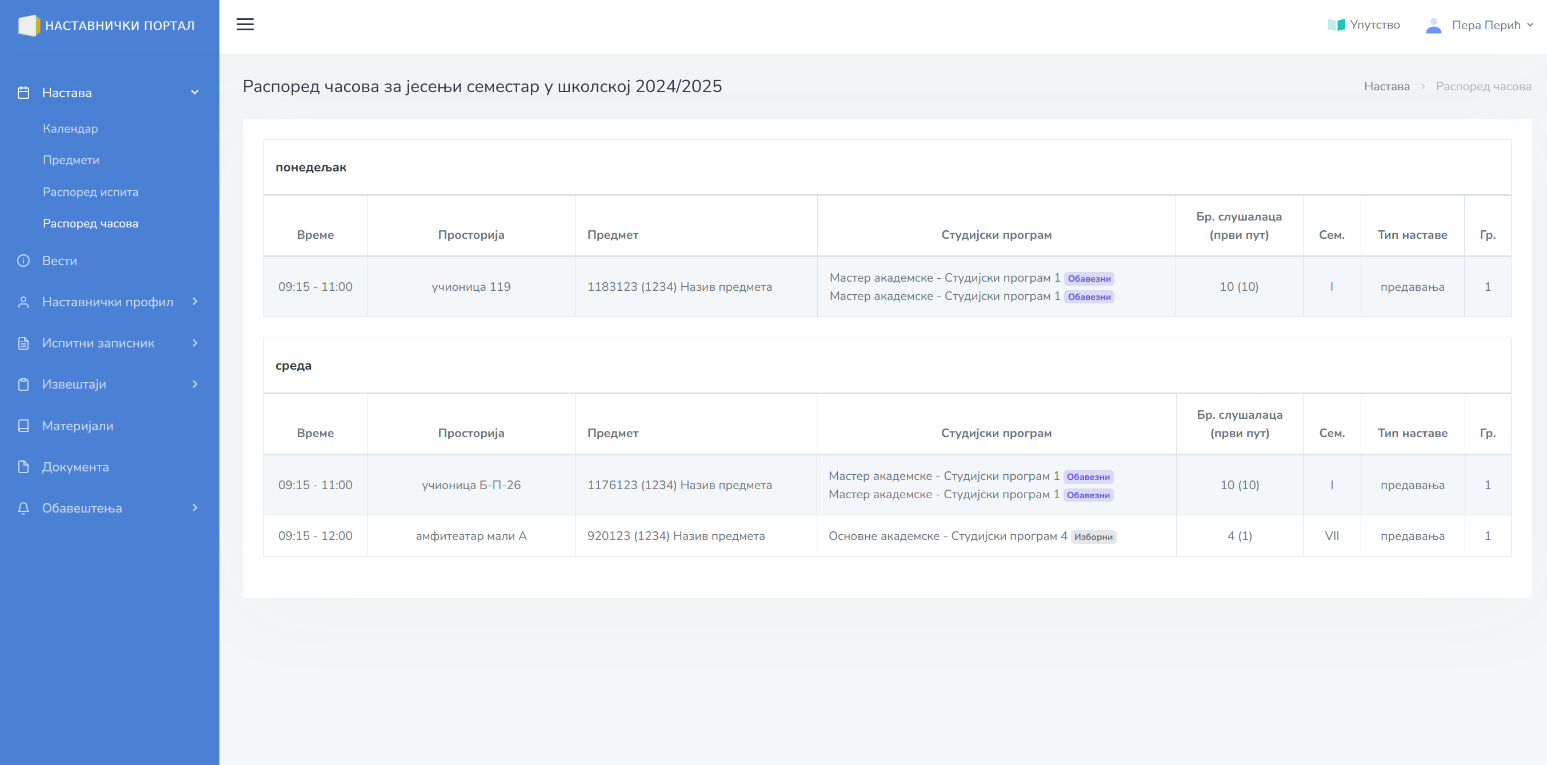This screenshot has width=1547, height=765.
Task: Click the Обавештења bell icon
Action: [x=23, y=508]
